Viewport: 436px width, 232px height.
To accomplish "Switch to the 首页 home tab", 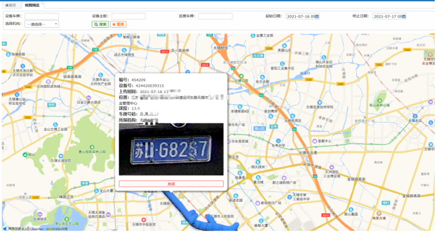I will (11, 5).
